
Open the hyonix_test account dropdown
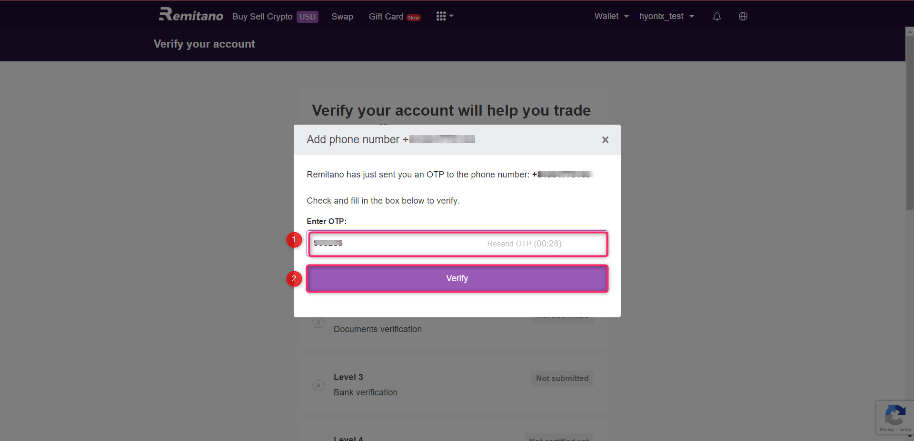tap(666, 16)
